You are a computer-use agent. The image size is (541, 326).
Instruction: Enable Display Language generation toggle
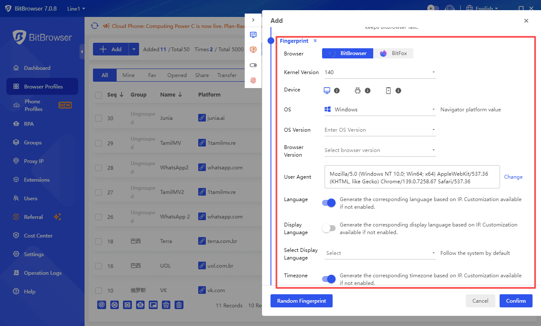[x=329, y=228]
